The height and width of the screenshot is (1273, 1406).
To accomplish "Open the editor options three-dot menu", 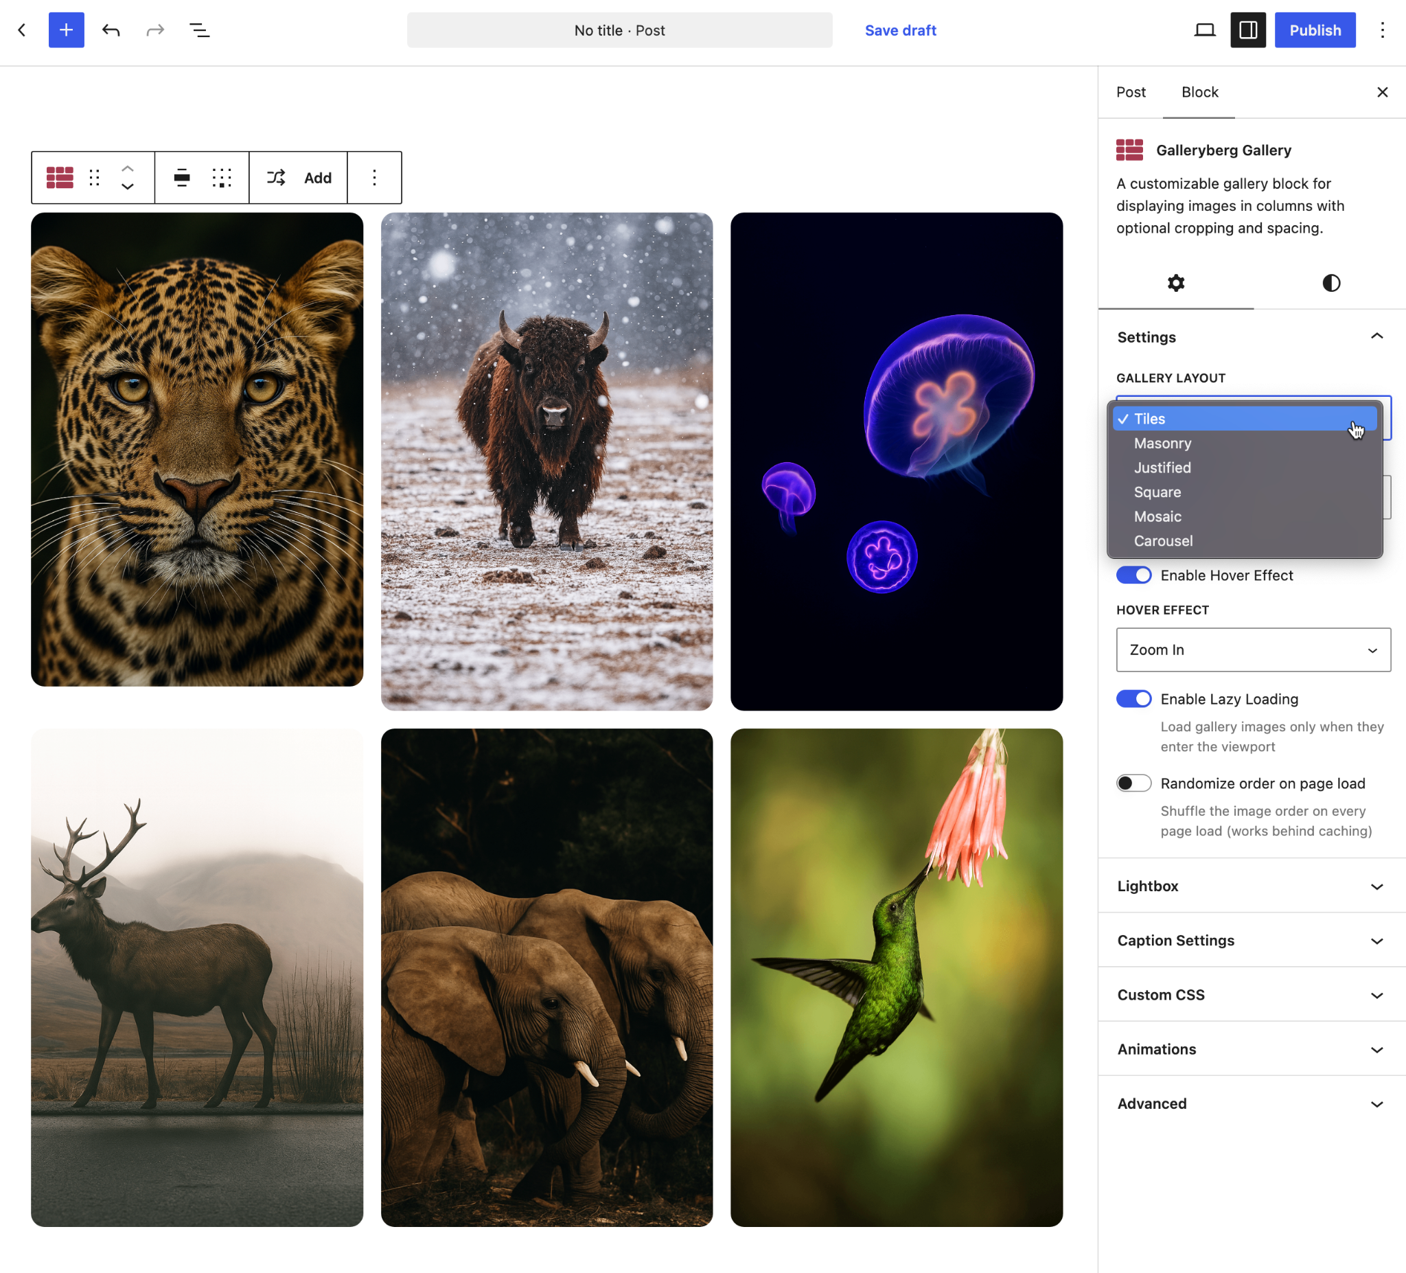I will pos(1382,30).
